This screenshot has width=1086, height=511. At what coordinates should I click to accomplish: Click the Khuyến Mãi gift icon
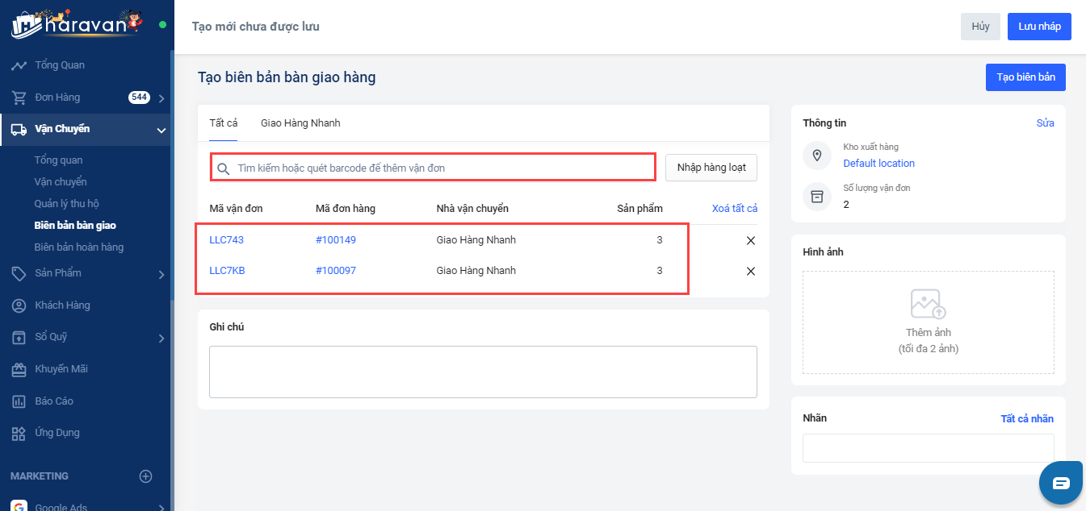pos(19,369)
